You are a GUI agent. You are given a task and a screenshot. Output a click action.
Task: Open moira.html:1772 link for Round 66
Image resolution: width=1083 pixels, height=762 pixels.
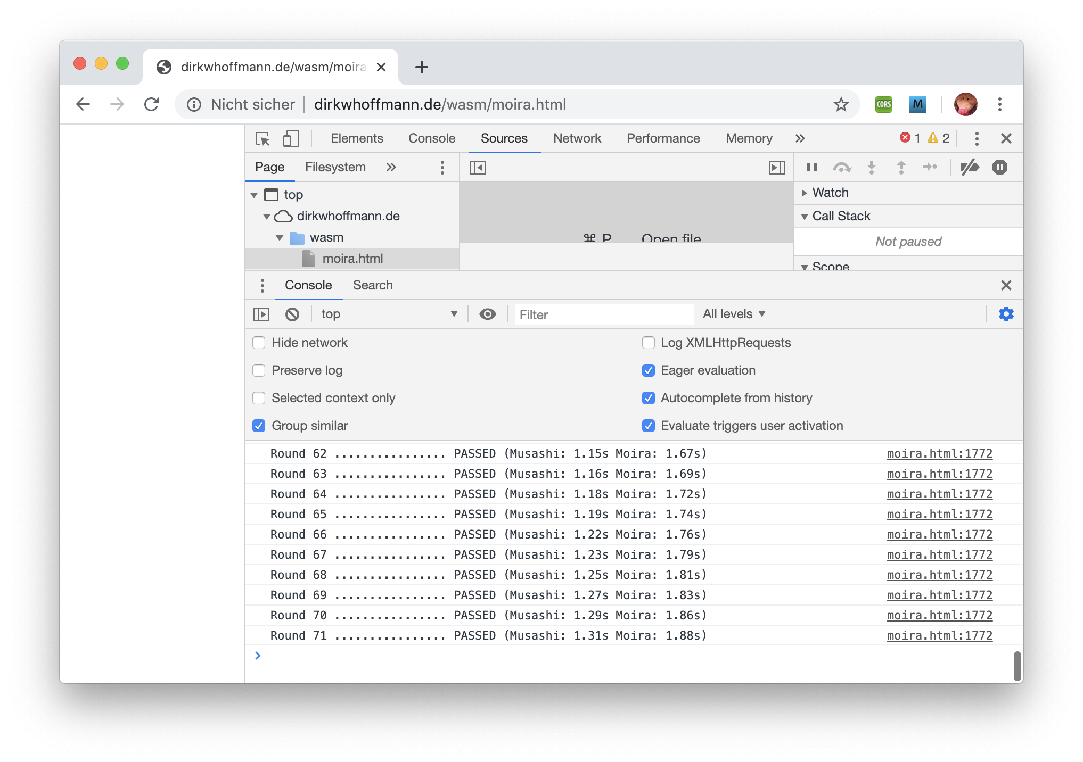[939, 534]
